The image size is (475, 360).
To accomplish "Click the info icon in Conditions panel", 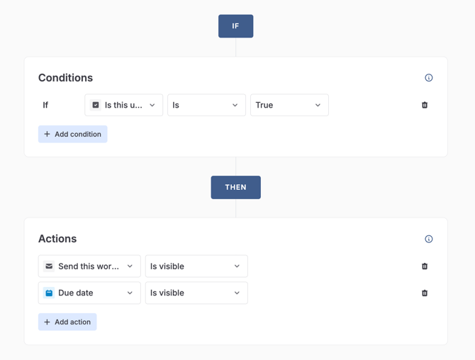I will click(428, 78).
